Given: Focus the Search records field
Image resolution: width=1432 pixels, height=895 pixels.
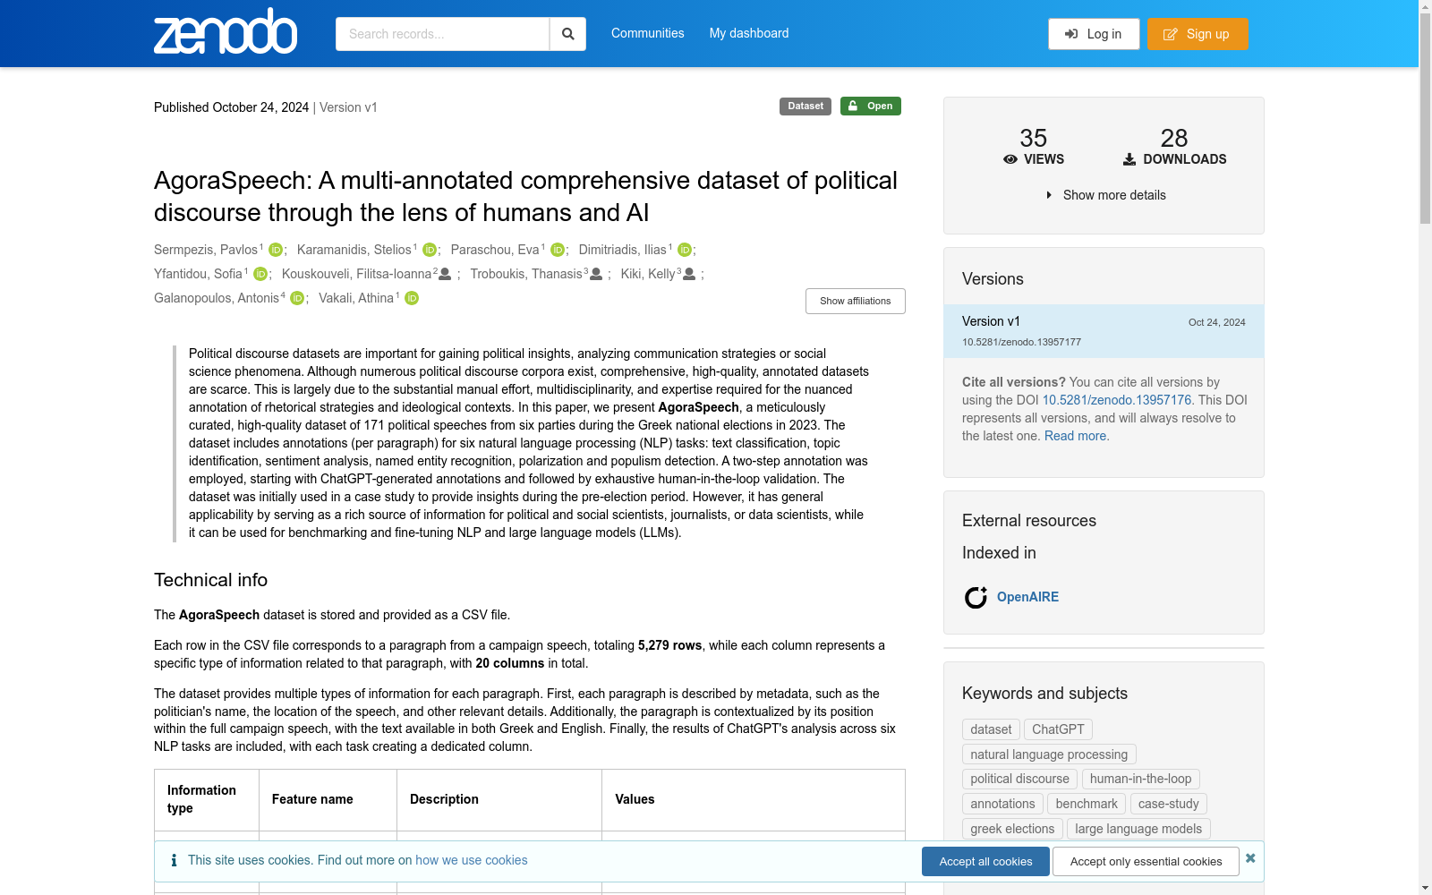Looking at the screenshot, I should click(x=442, y=34).
